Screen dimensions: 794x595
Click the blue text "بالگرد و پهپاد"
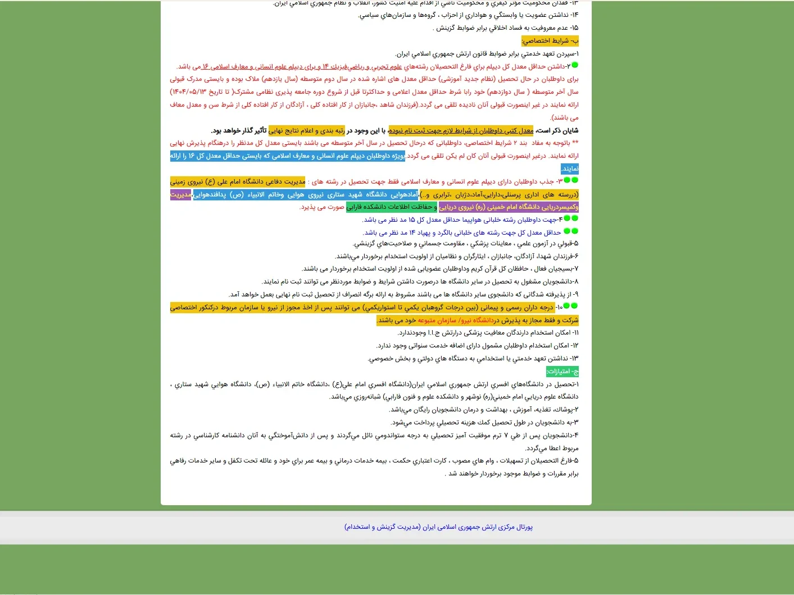[x=435, y=233]
